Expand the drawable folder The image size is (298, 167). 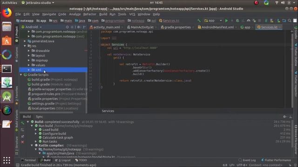point(29,51)
